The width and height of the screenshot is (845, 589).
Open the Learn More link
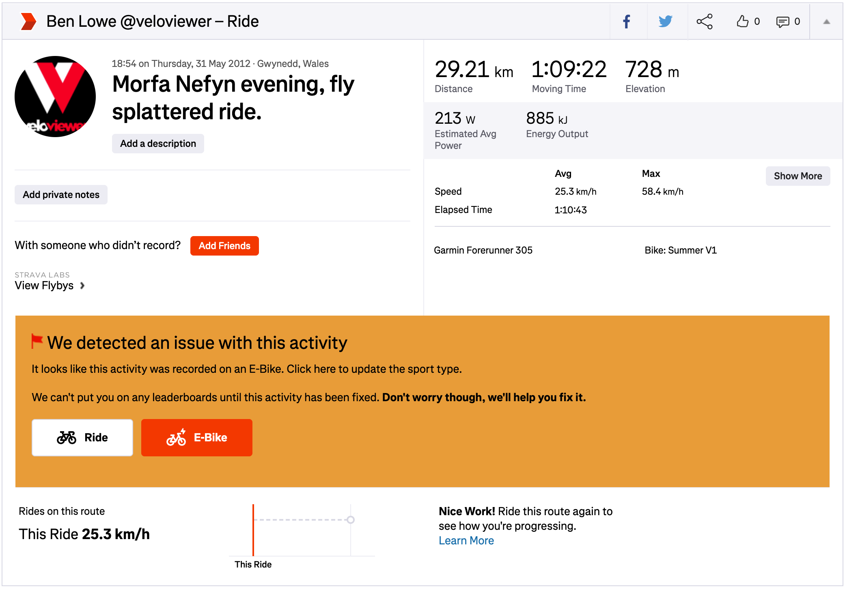[x=466, y=540]
